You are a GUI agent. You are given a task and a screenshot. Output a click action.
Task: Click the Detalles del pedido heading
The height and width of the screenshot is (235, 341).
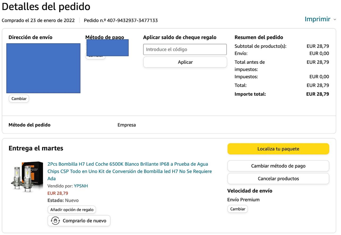pyautogui.click(x=46, y=7)
